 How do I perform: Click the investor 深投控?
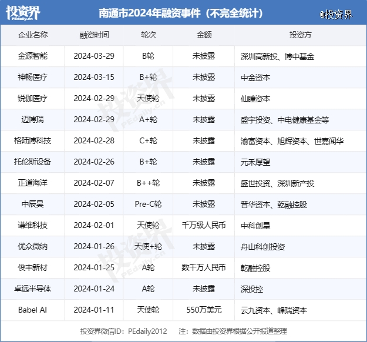(x=251, y=289)
